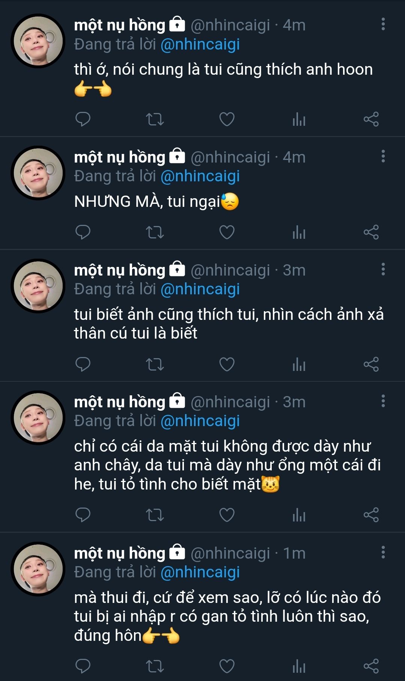
Task: Retweet the "tui biết ảnh cũng thích" tweet
Action: [155, 364]
